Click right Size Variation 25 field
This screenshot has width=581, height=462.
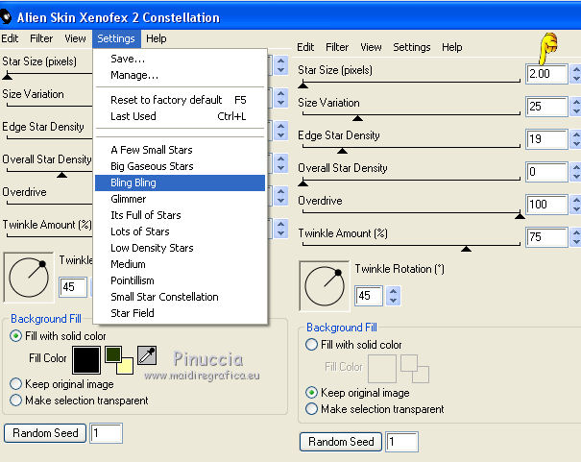[546, 107]
